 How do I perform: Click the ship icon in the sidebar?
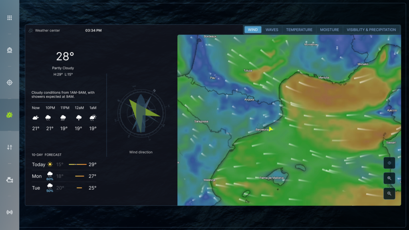tap(10, 50)
